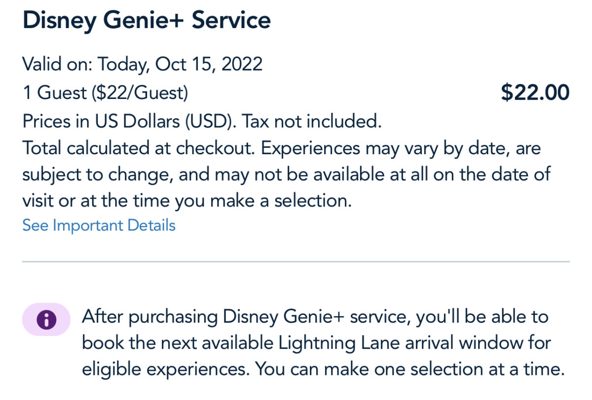Click the date Oct 15, 2022
592x400 pixels.
coord(209,64)
